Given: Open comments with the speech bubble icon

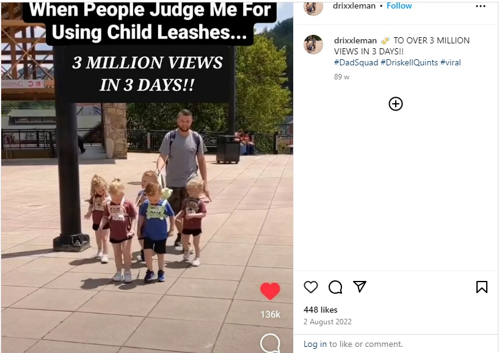Looking at the screenshot, I should 335,287.
